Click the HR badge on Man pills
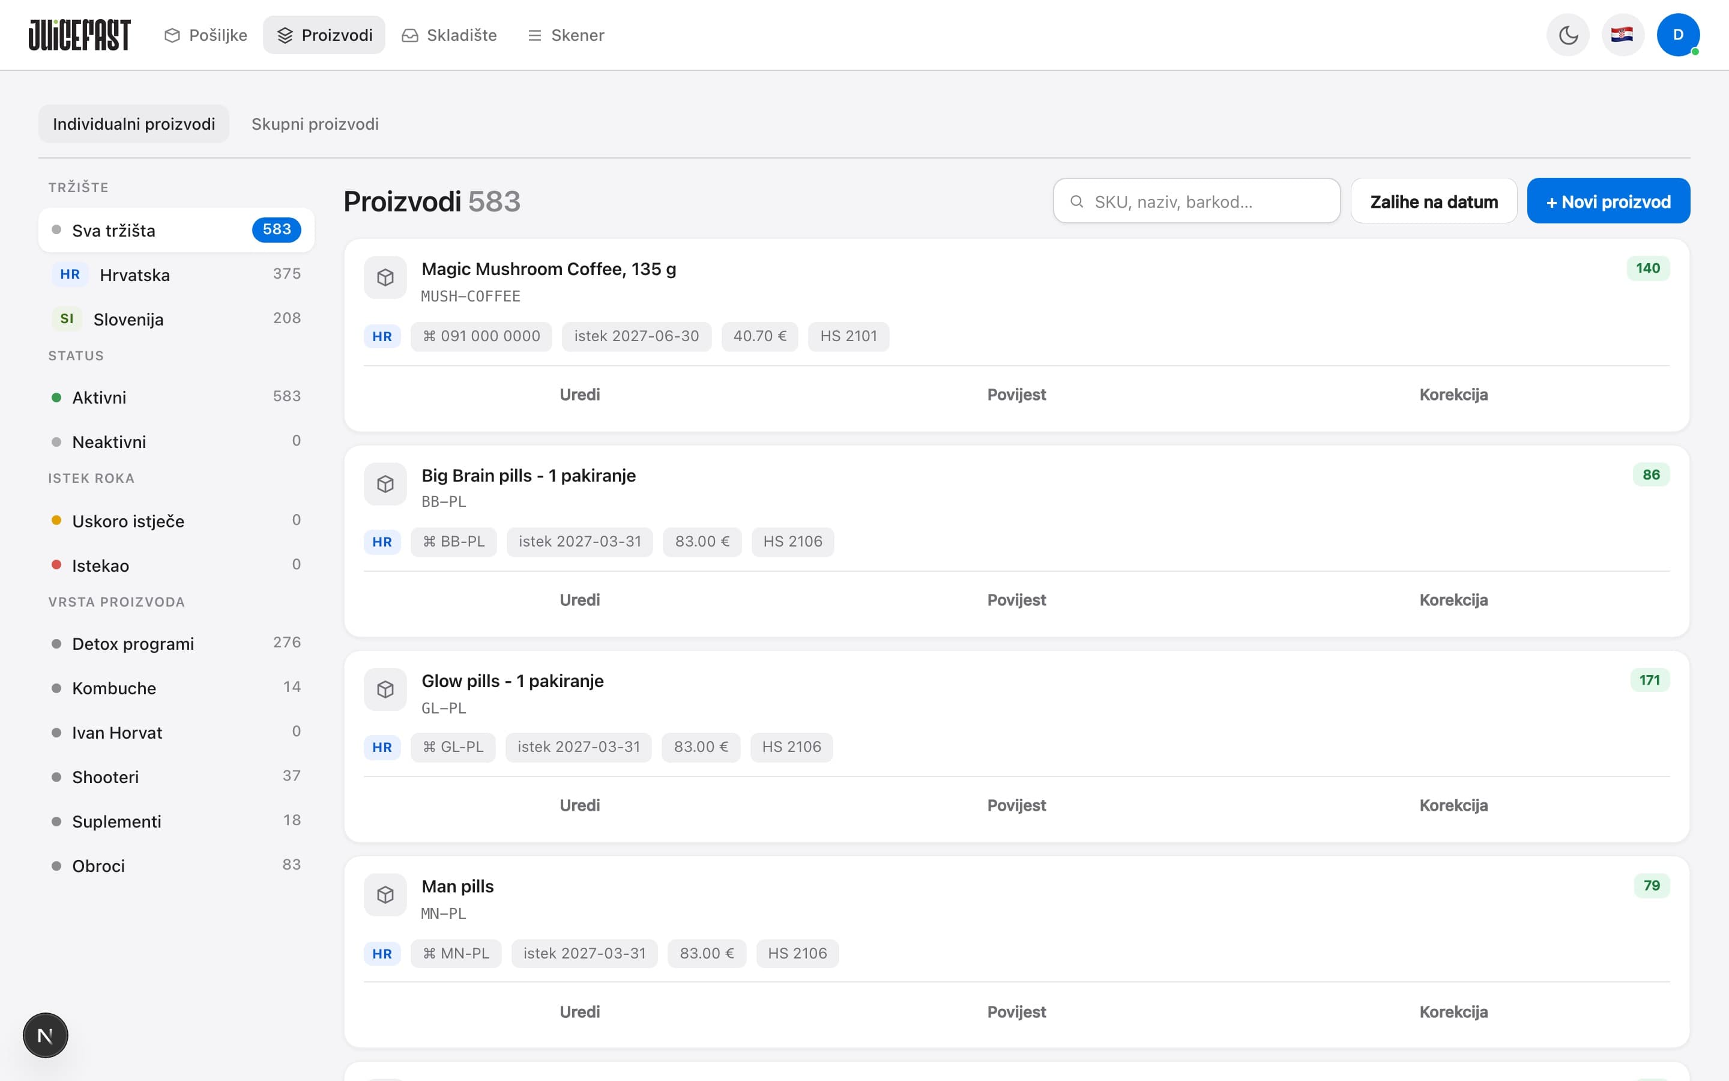This screenshot has height=1081, width=1729. click(382, 954)
